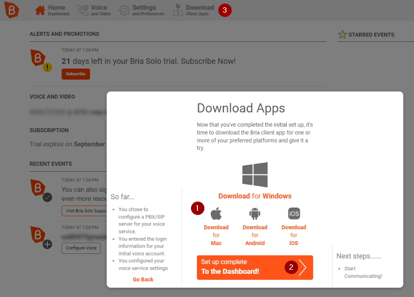Click the Android robot icon

tap(255, 213)
